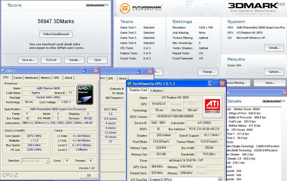
Task: Click the CPU-Z title bar icon
Action: 3,71
